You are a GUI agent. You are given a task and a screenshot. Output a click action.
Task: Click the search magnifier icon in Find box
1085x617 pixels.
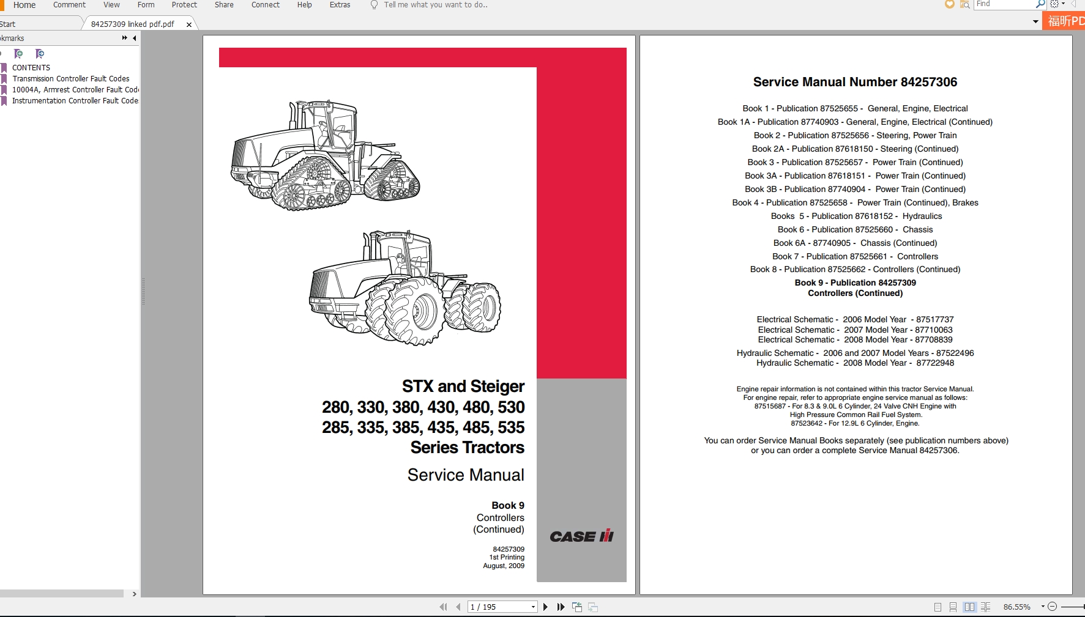click(1040, 4)
